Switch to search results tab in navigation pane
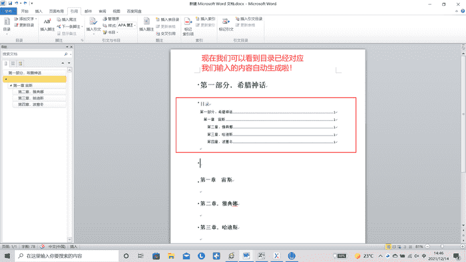The image size is (466, 262). (20, 63)
